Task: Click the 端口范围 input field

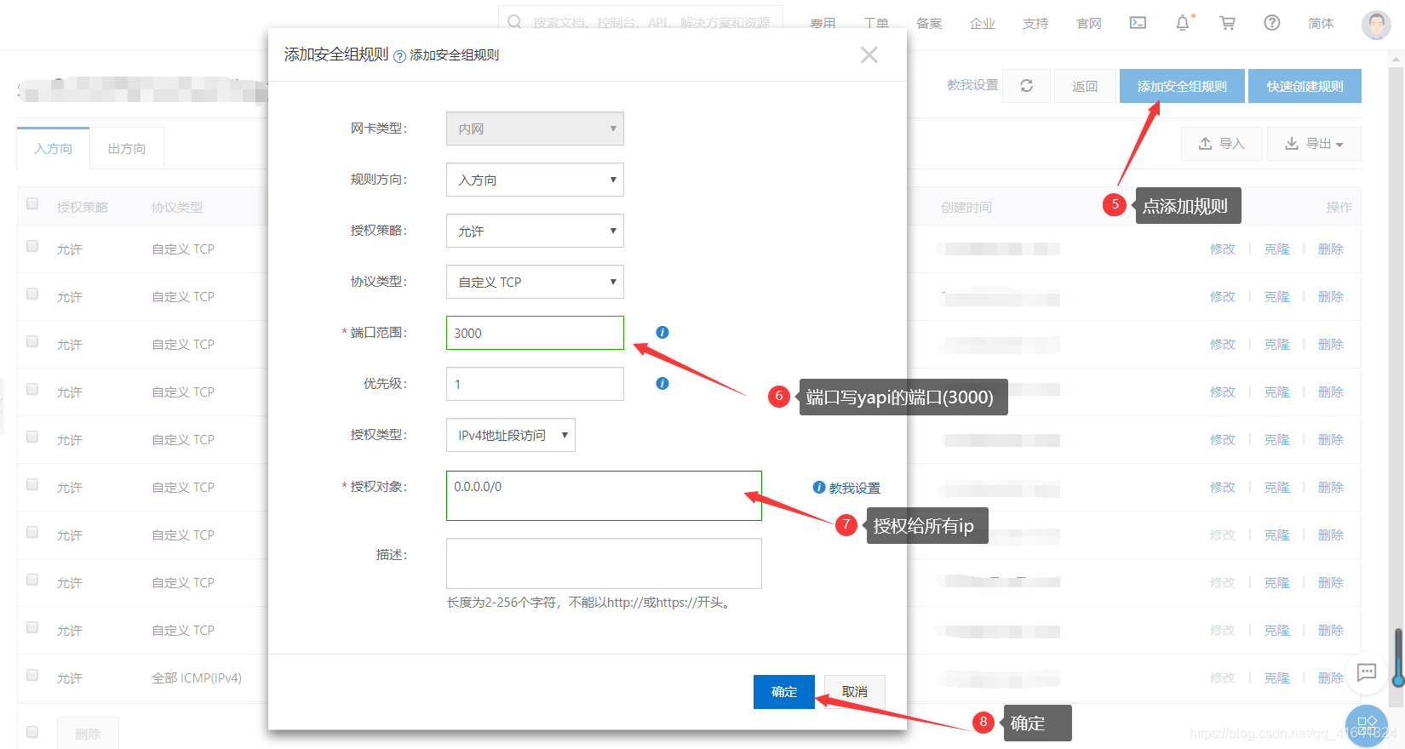Action: point(535,333)
